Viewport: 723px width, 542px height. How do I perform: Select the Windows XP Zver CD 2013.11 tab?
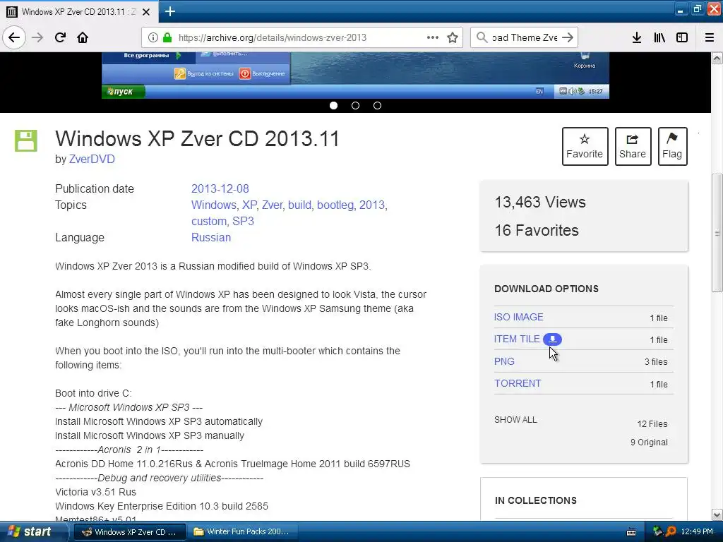(79, 12)
